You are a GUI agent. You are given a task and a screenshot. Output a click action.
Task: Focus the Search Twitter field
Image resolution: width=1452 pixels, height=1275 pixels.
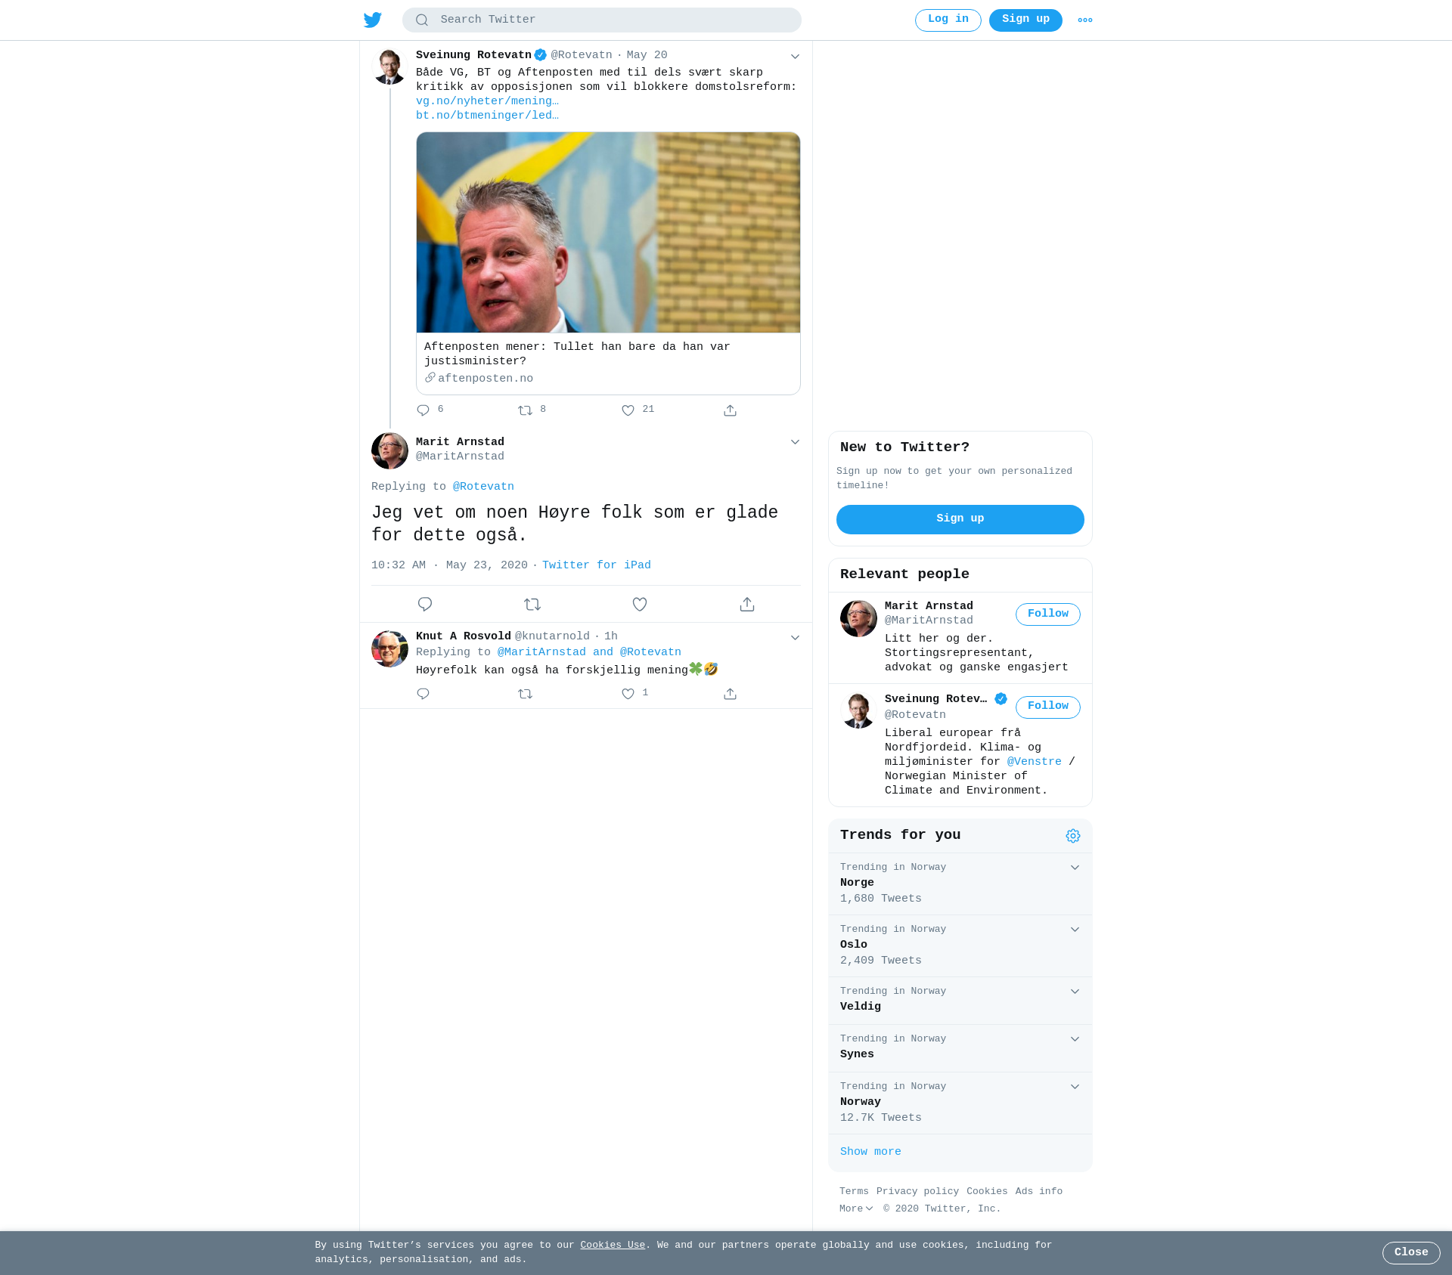[x=602, y=20]
